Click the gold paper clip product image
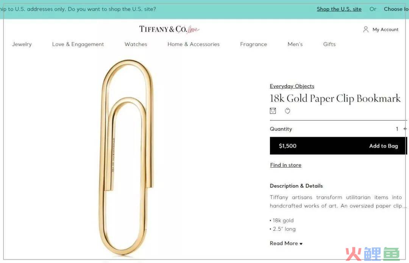The height and width of the screenshot is (263, 409). (x=127, y=157)
